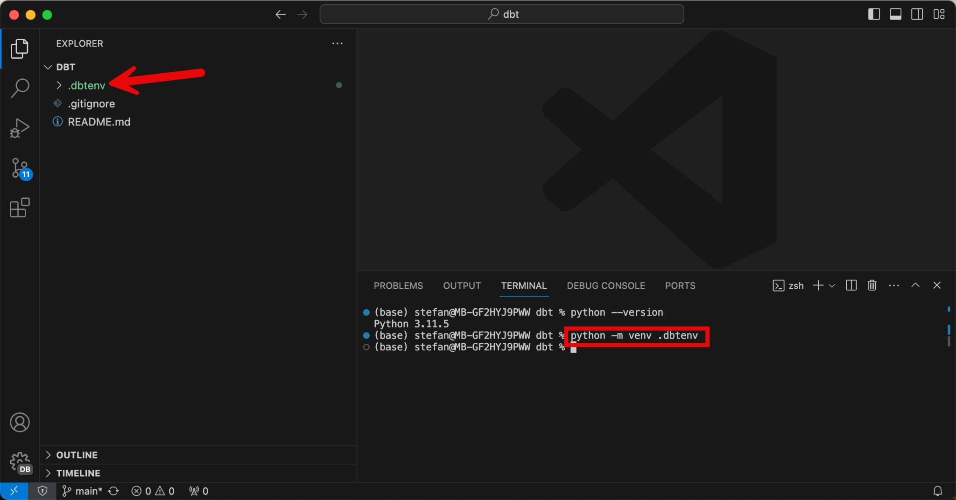Open the Manage settings gear
Screen dimensions: 956x500
click(x=20, y=463)
